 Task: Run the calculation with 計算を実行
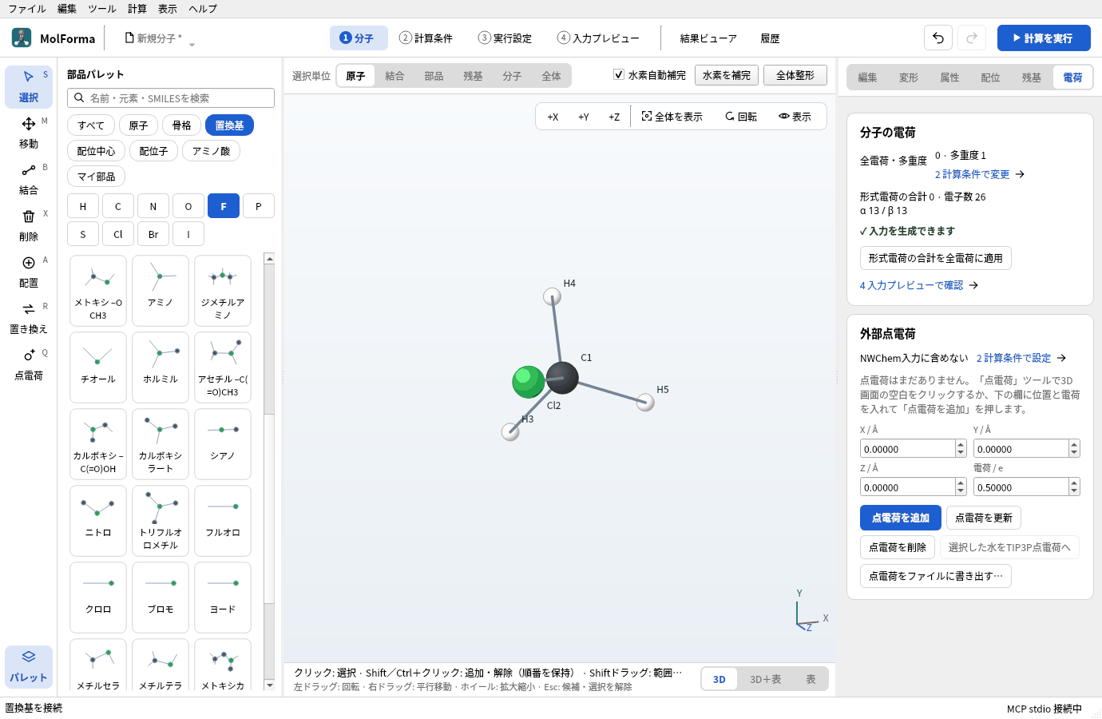pos(1044,38)
